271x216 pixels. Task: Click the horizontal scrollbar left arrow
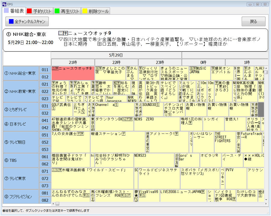[53, 204]
